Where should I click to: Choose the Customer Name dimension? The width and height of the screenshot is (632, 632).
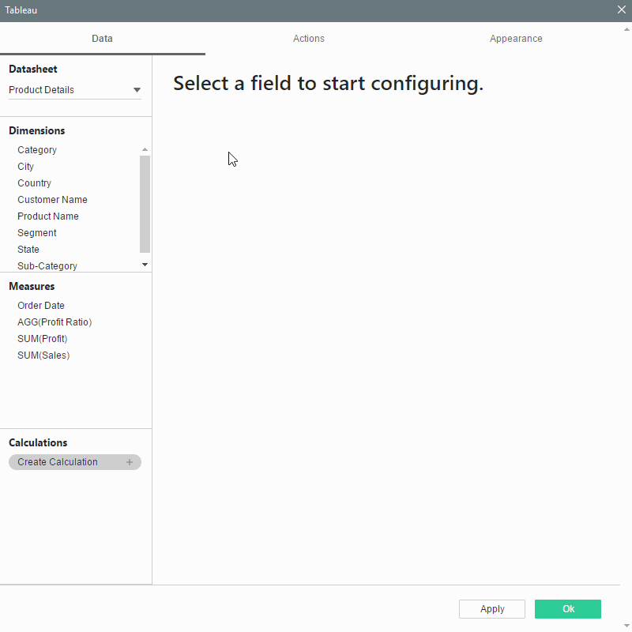pos(52,200)
